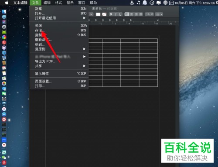Open the Calendar app in Dock

(4, 68)
